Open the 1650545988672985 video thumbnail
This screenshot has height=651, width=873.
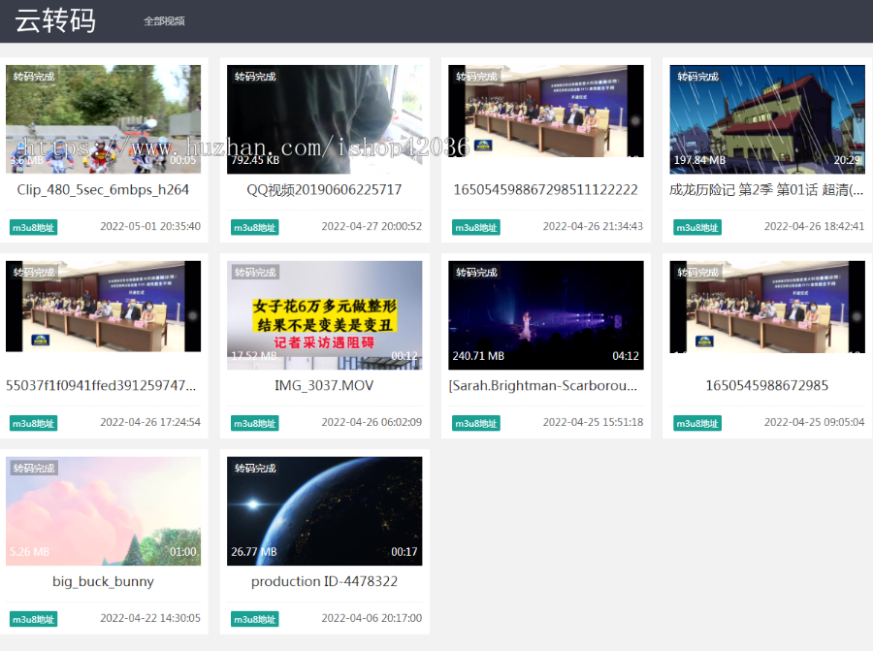click(x=767, y=307)
